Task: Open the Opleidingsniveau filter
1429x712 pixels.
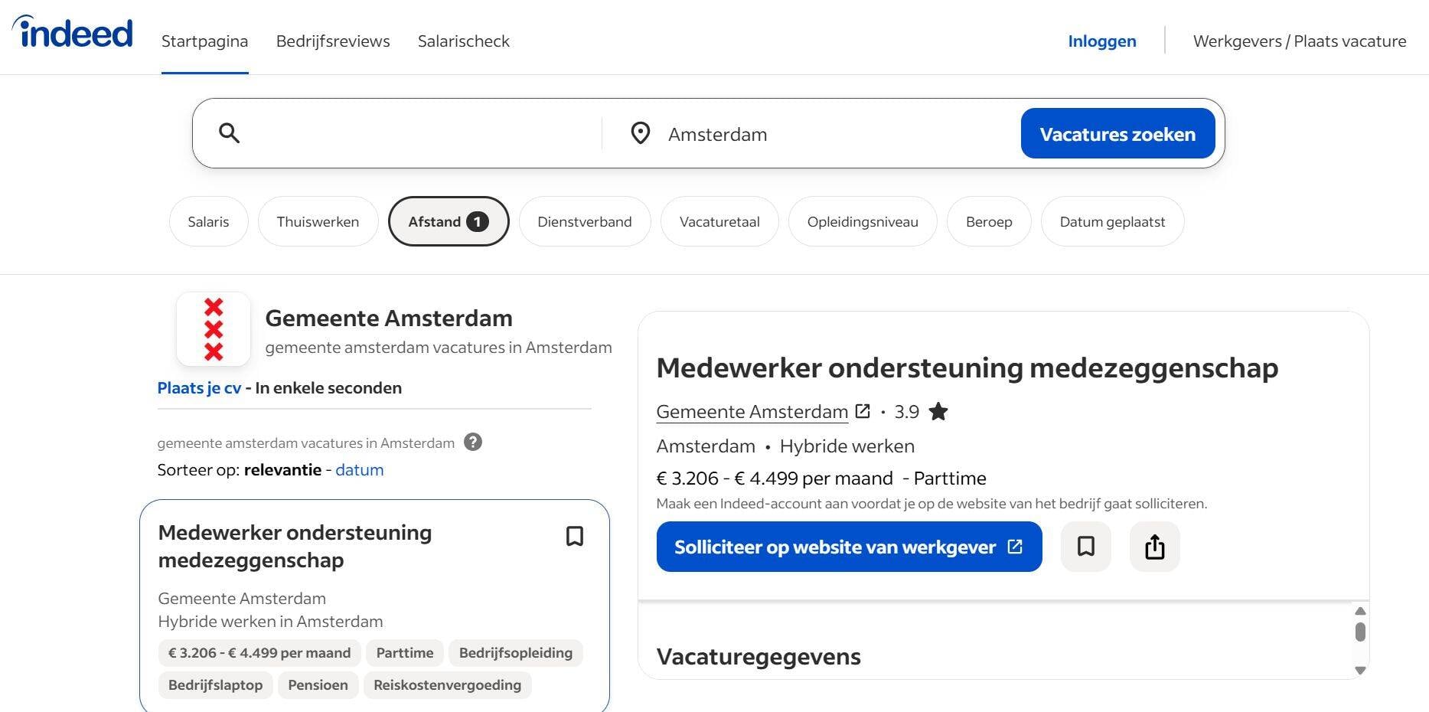Action: tap(863, 221)
